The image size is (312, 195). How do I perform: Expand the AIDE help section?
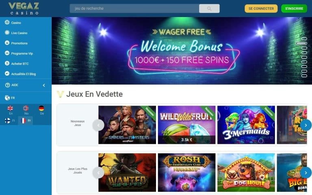(x=26, y=85)
